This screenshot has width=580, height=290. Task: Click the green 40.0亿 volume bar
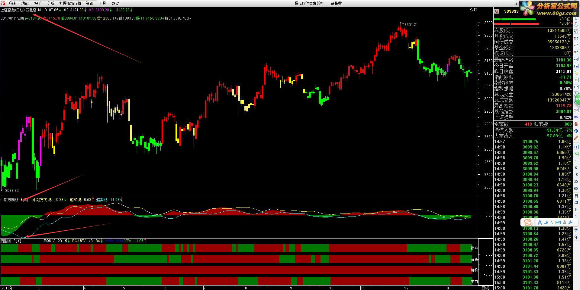tap(515, 19)
